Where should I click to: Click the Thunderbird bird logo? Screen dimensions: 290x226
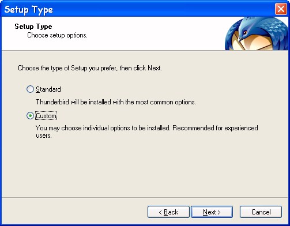257,33
